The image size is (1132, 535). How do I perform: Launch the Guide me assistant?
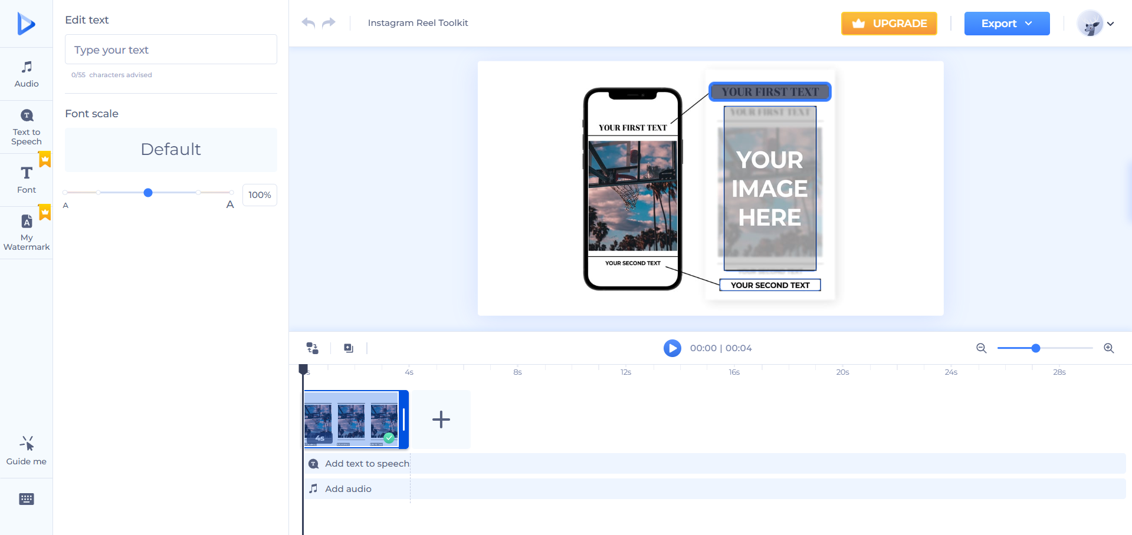[26, 450]
